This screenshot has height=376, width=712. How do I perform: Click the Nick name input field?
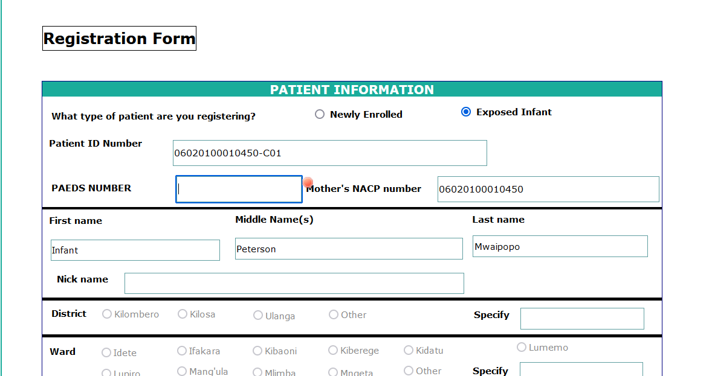pos(294,284)
